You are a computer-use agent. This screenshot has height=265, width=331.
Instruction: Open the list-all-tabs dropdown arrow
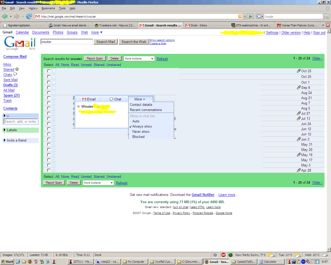(x=323, y=25)
